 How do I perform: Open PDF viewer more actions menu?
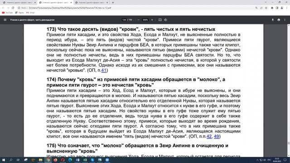285,20
